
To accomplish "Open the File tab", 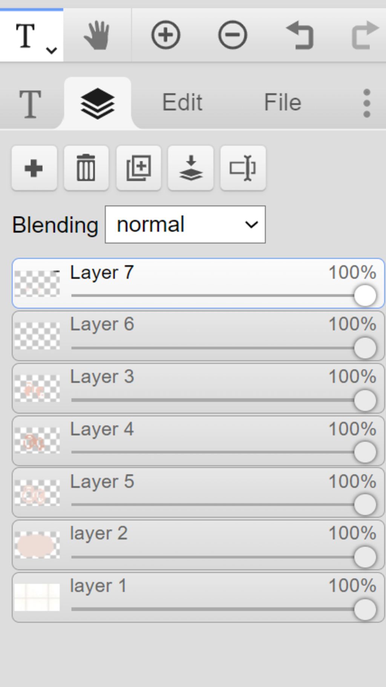I will pos(283,102).
